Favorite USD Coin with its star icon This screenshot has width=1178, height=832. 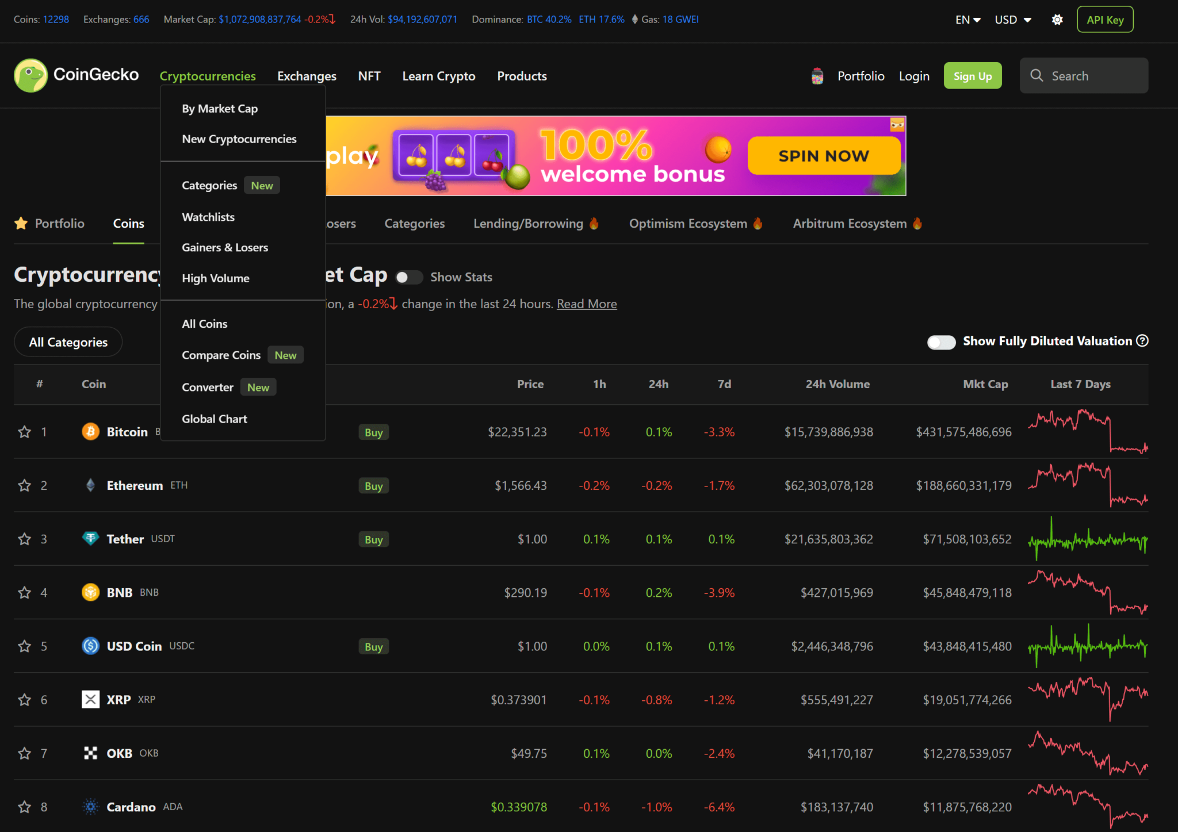24,646
